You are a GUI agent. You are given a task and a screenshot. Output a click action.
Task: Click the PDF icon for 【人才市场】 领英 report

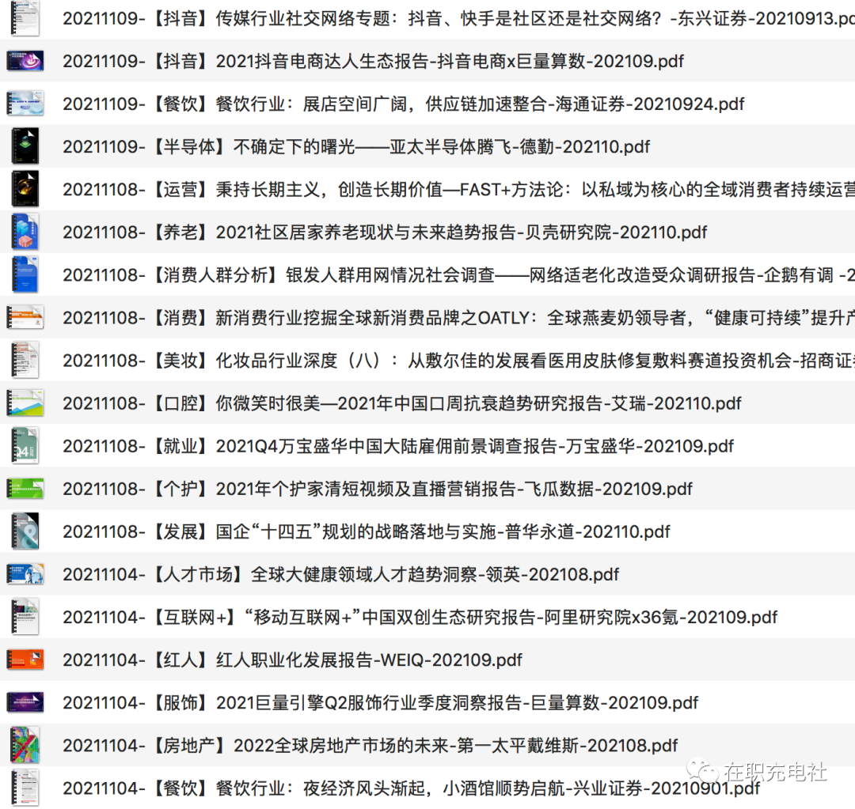(25, 574)
